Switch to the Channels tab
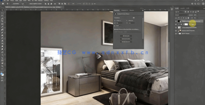The height and width of the screenshot is (105, 205). [x=182, y=8]
